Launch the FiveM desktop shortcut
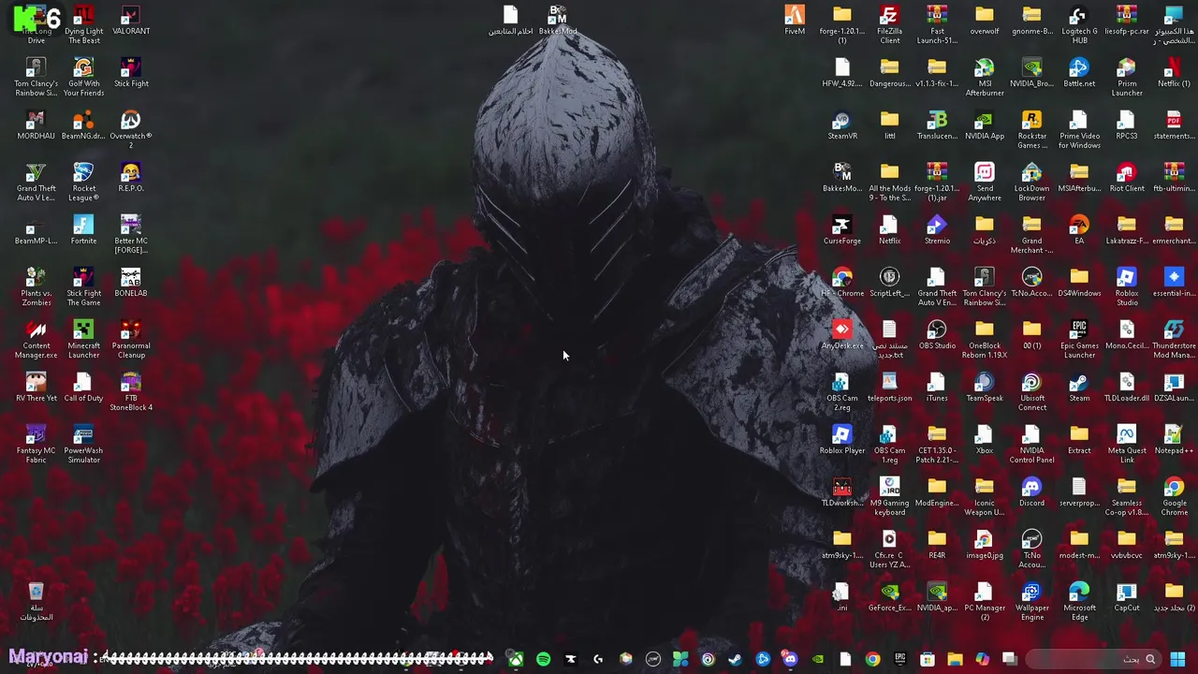 point(795,22)
